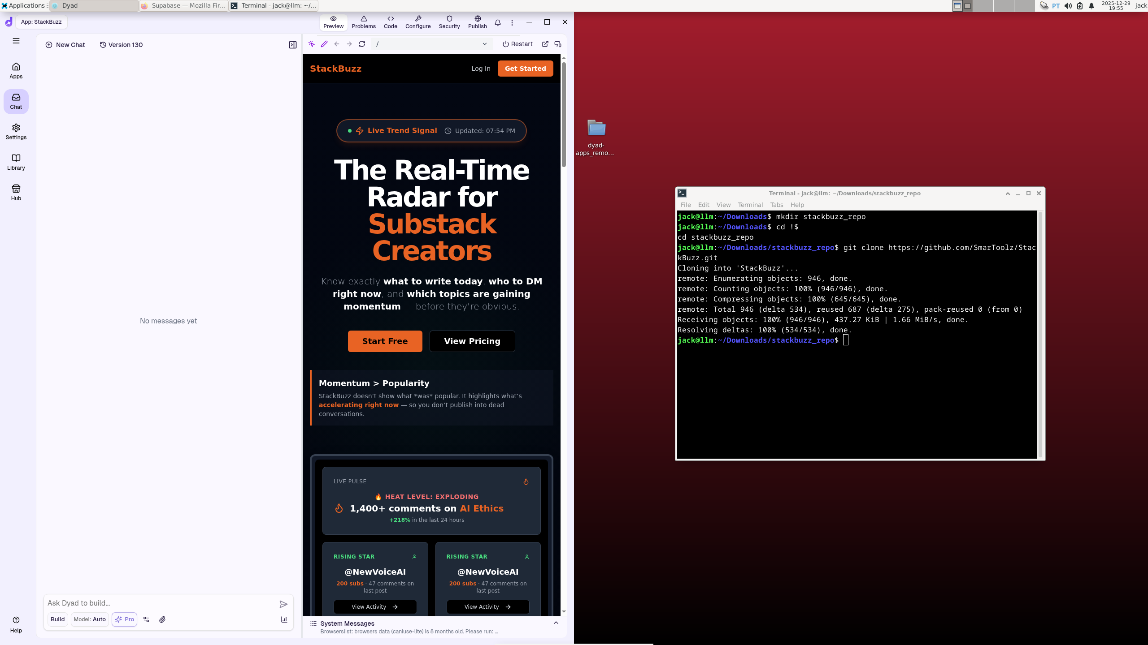Click Log In in StackBuzz header
Image resolution: width=1148 pixels, height=645 pixels.
pos(481,69)
